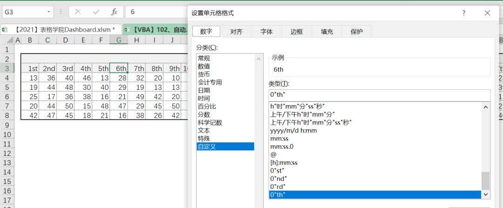This screenshot has width=503, height=208.
Task: Switch to the 边框 tab
Action: point(297,31)
